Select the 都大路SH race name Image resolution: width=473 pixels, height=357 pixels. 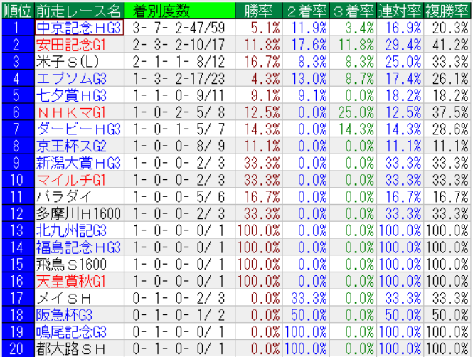coord(70,349)
